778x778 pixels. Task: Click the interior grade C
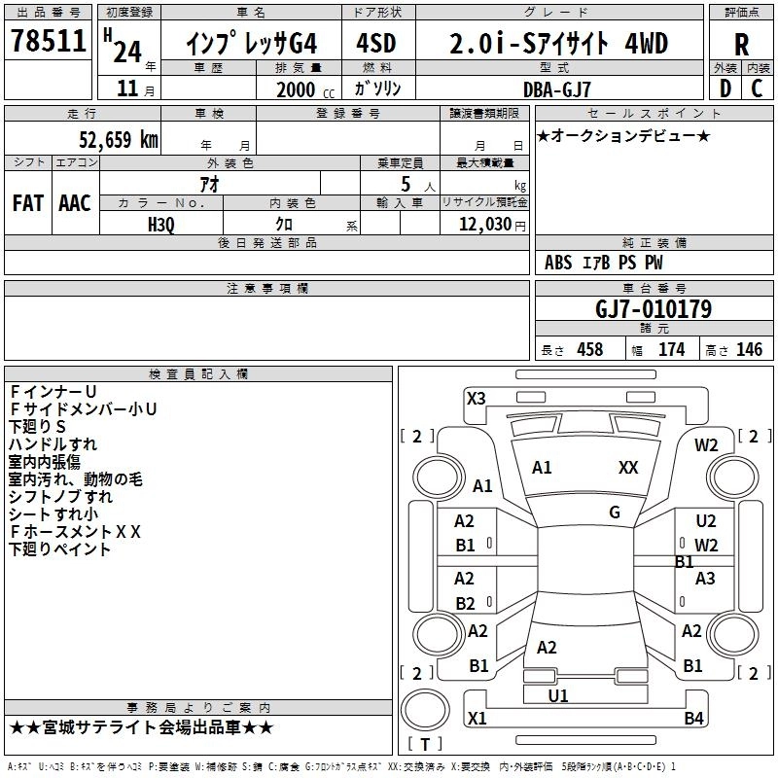757,88
